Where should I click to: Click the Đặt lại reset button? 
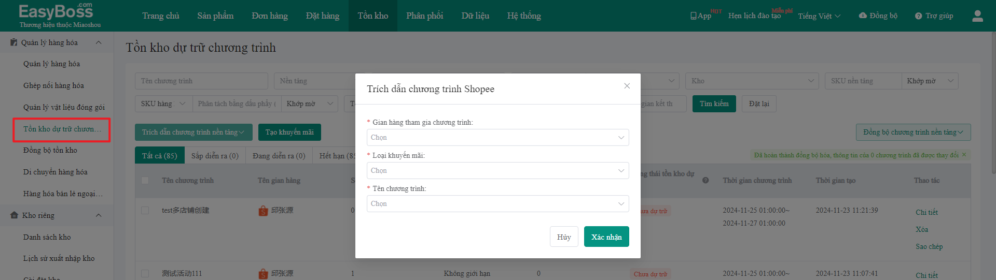click(759, 104)
